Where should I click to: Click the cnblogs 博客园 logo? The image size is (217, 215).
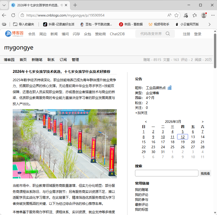[x=14, y=34]
